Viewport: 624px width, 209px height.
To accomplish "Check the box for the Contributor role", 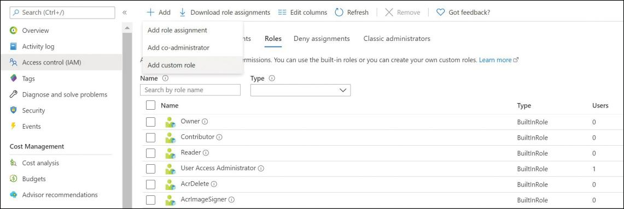I will [150, 138].
